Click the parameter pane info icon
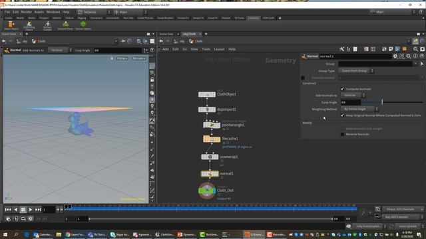The height and width of the screenshot is (239, 426). (415, 56)
